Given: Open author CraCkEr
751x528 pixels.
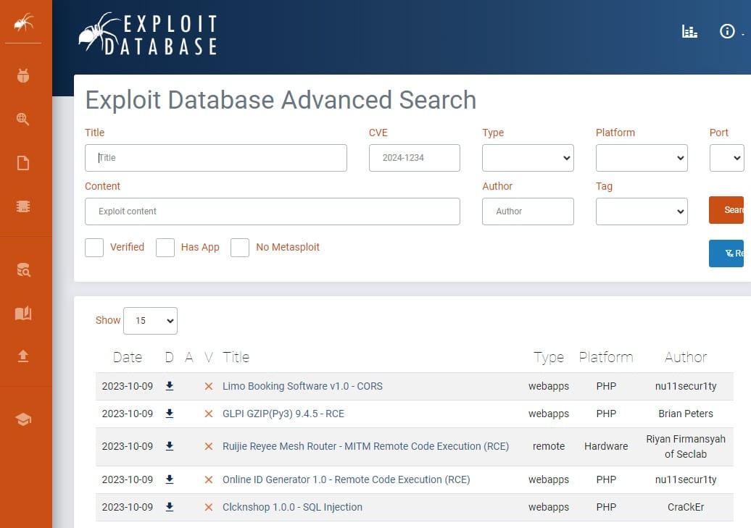Looking at the screenshot, I should (685, 508).
